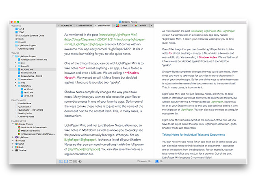The image size is (256, 192).
Task: Expand the Terminal shadow notes group
Action: [13, 150]
